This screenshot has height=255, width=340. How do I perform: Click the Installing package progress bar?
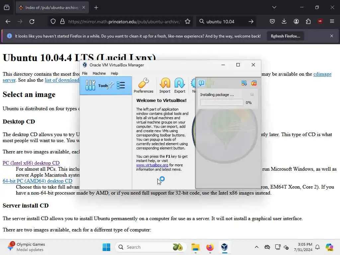coord(221,102)
